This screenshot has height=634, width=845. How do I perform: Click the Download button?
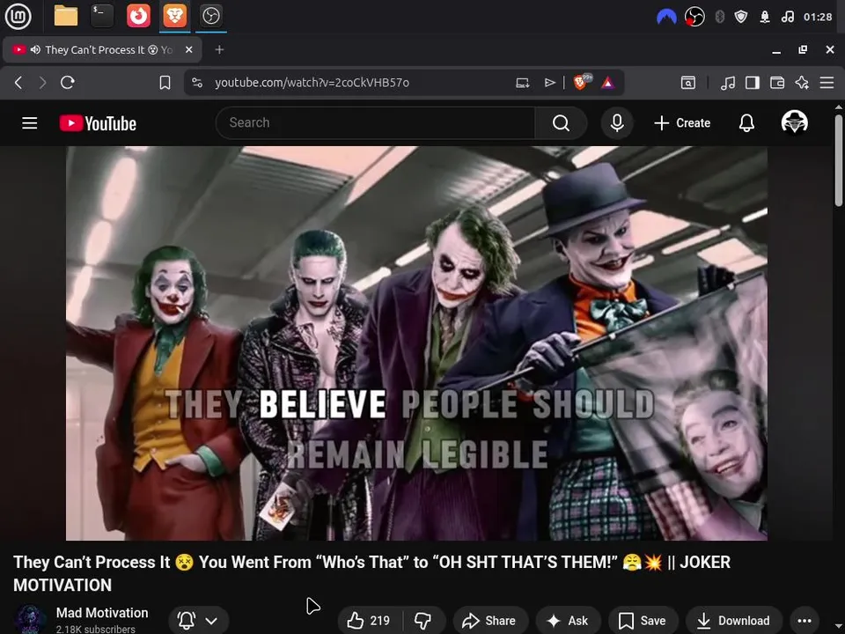point(733,621)
